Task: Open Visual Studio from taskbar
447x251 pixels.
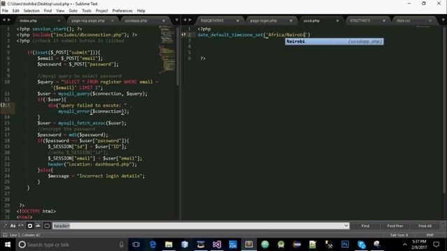Action: tap(217, 245)
